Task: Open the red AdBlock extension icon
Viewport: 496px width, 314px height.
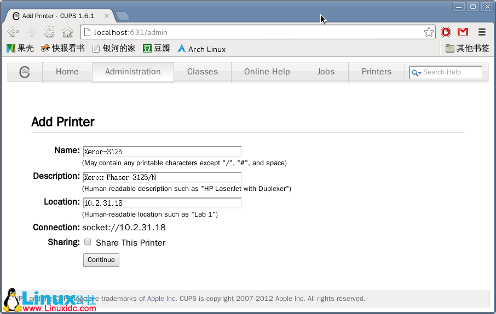Action: (446, 32)
